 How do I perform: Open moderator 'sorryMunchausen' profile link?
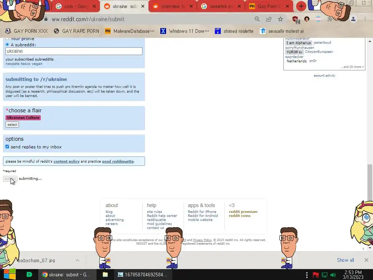click(299, 48)
